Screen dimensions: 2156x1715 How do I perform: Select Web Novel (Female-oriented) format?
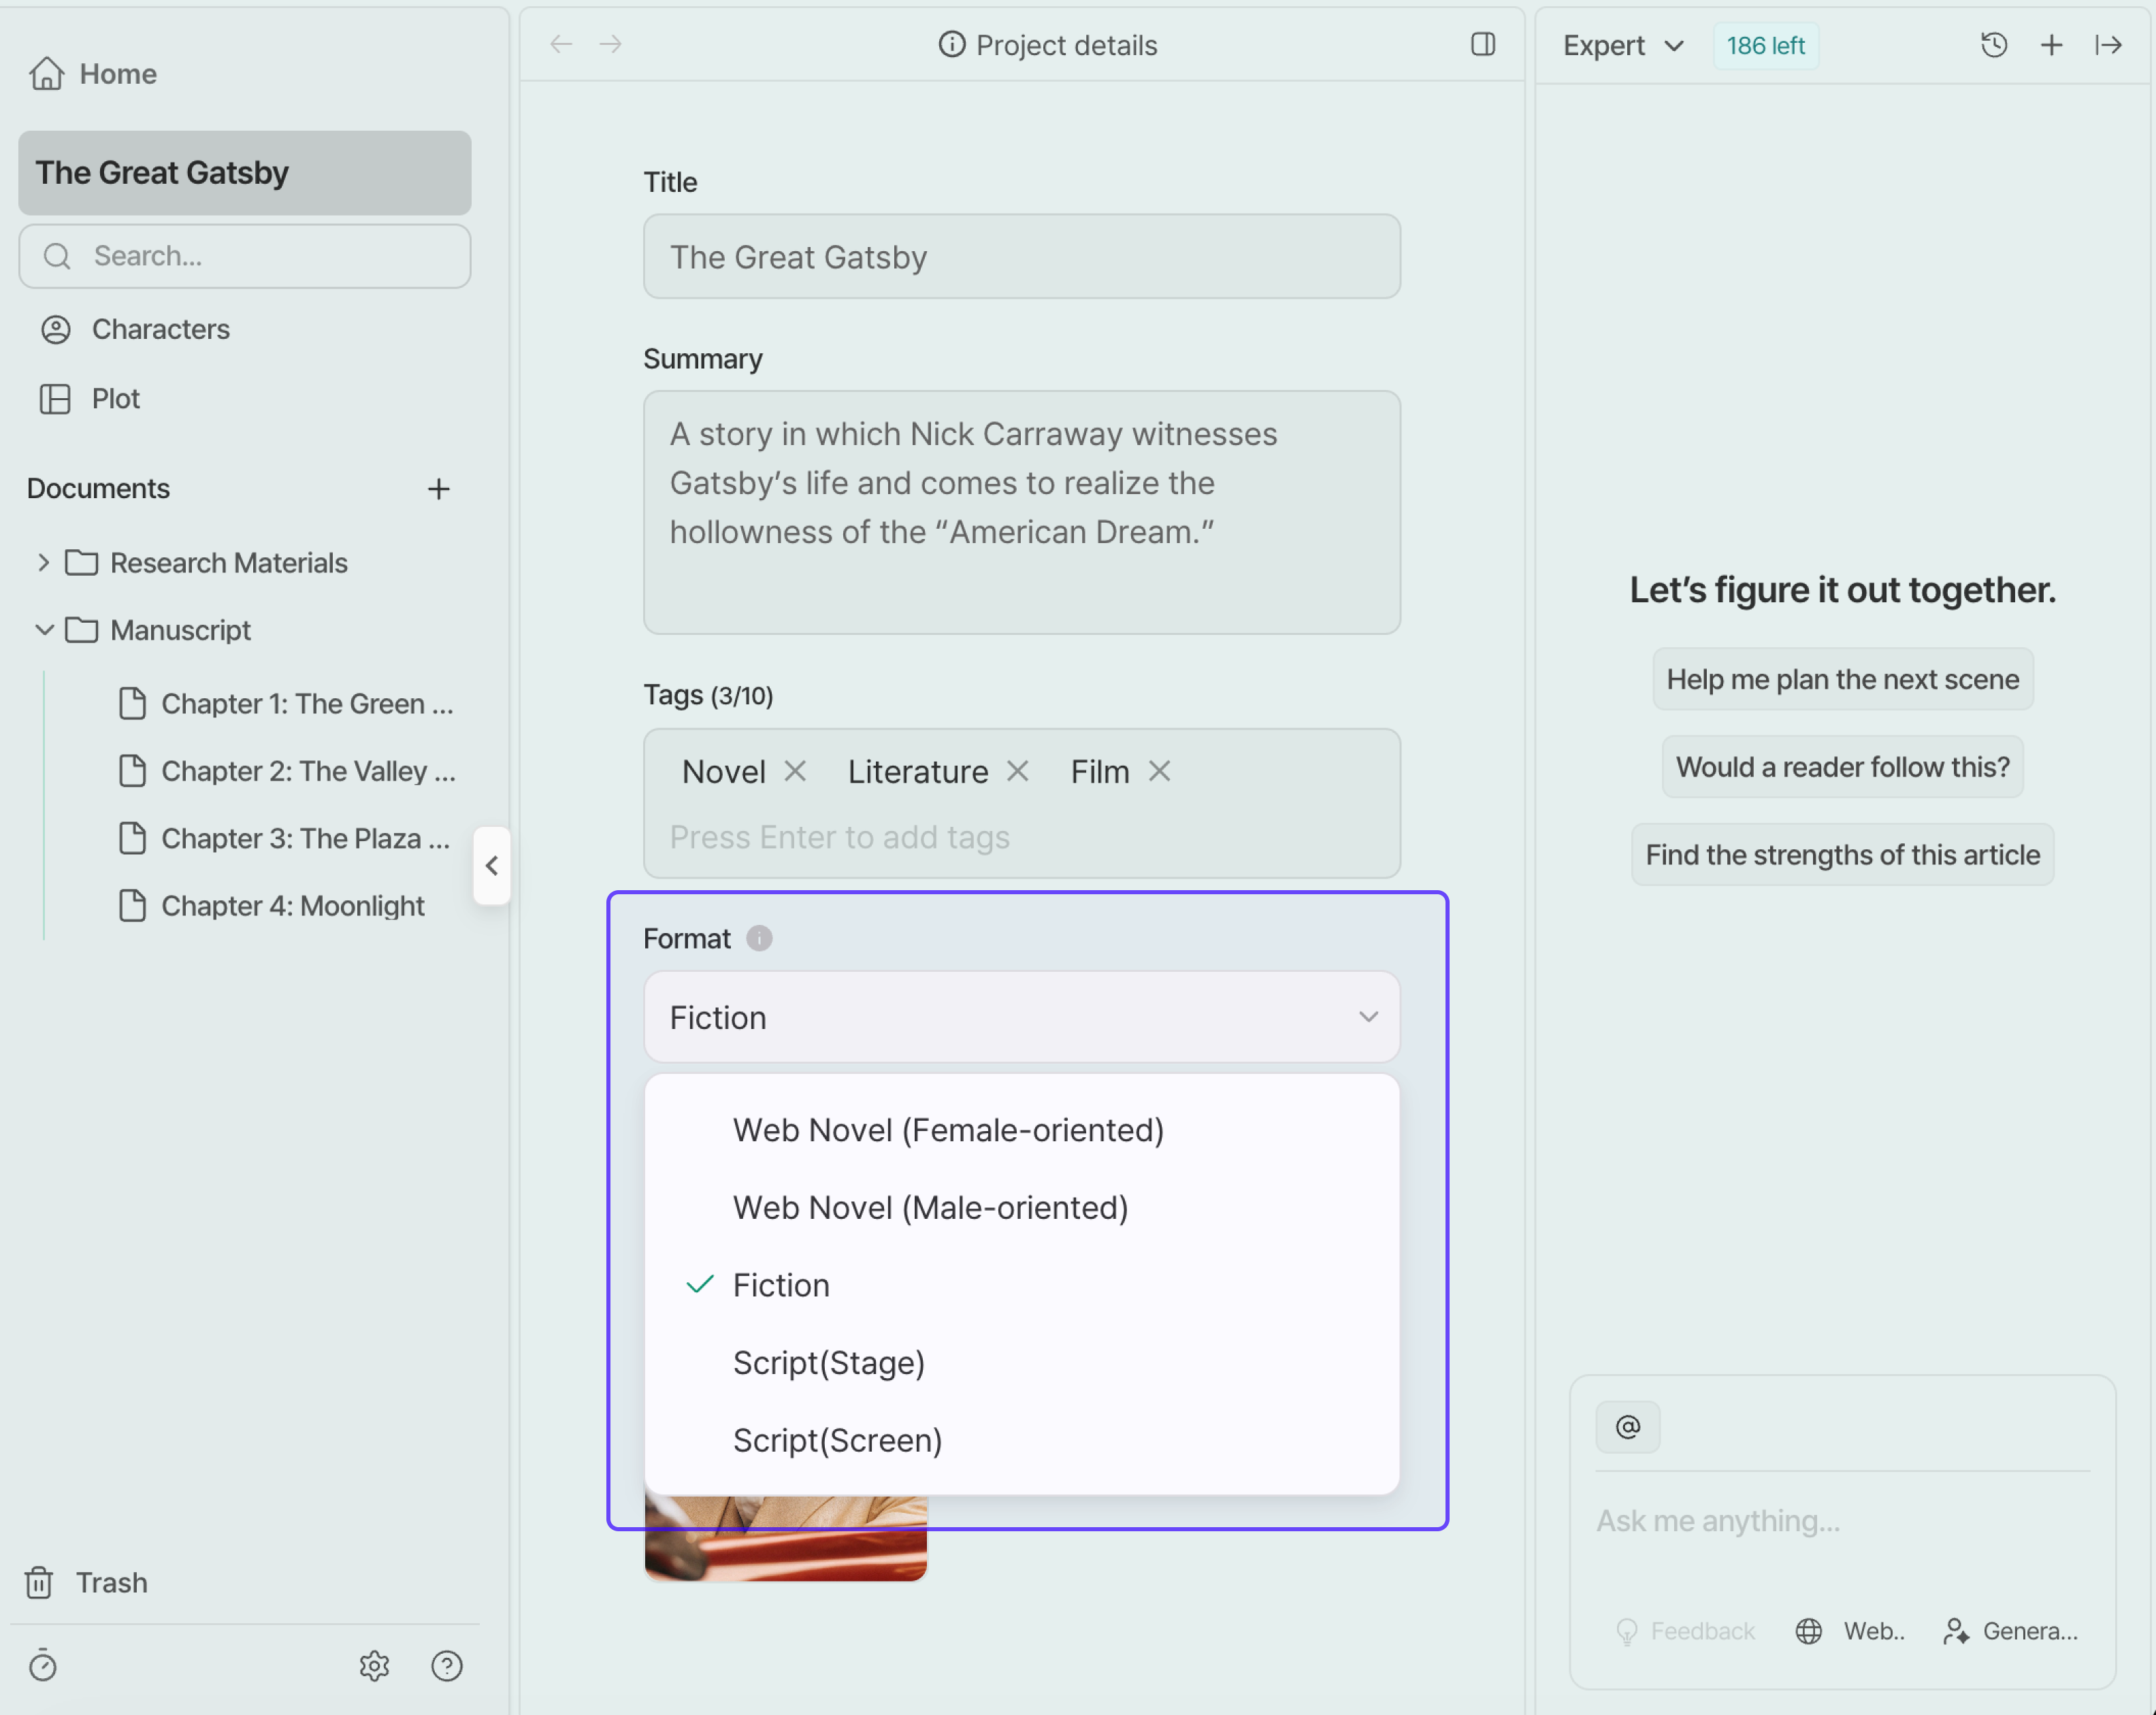[1022, 1130]
